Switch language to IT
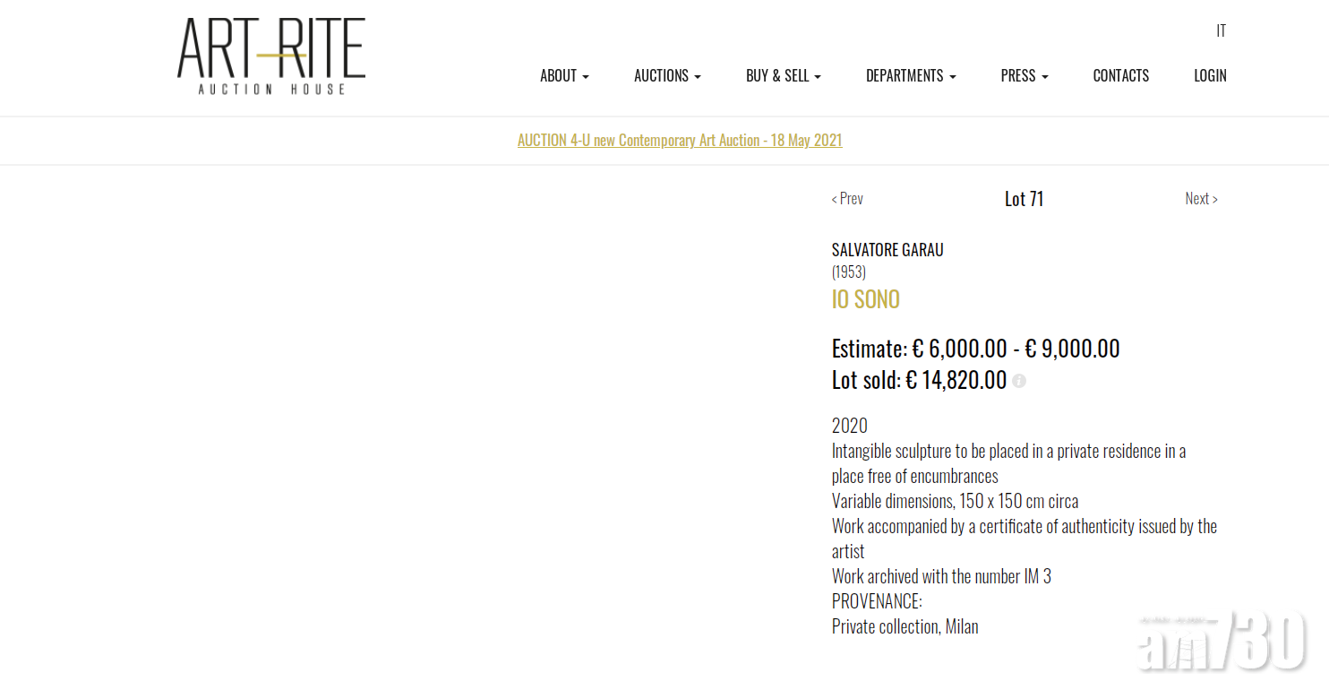The height and width of the screenshot is (690, 1329). pyautogui.click(x=1221, y=31)
